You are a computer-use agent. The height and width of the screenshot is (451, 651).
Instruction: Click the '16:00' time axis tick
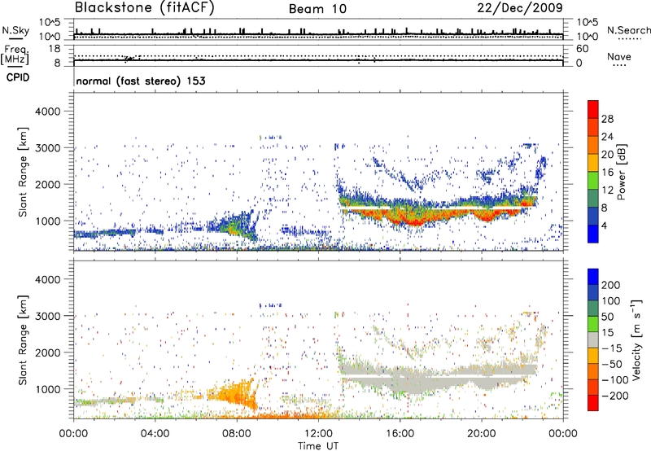[x=400, y=434]
